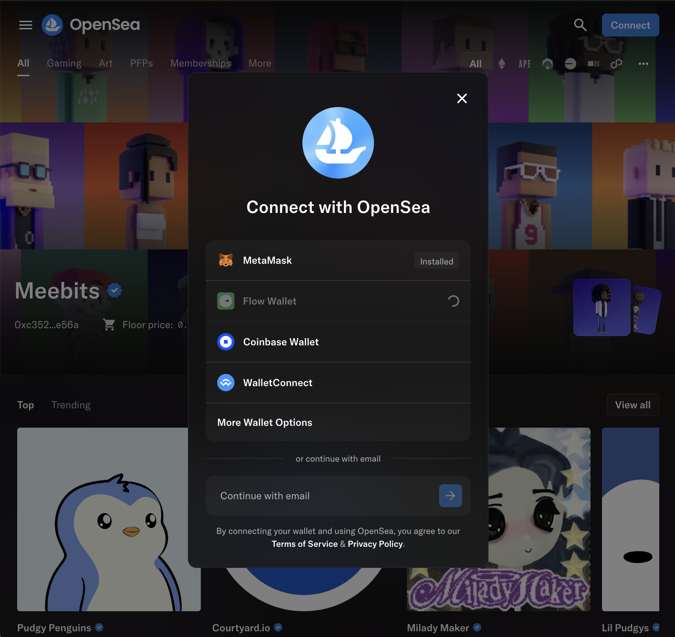Open more chains ellipsis menu
Image resolution: width=675 pixels, height=637 pixels.
pos(644,64)
